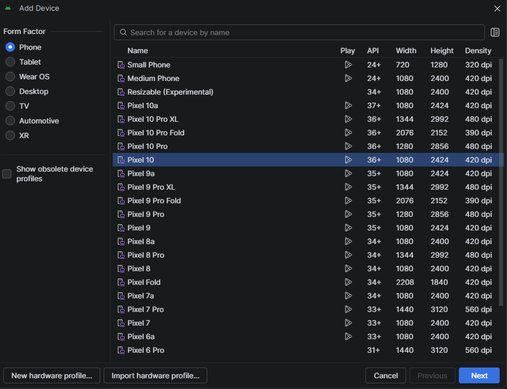Sort the list by API column header

point(373,51)
